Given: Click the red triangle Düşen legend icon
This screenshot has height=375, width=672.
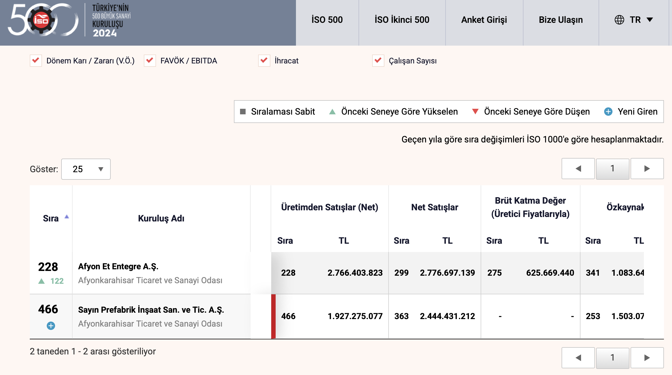Looking at the screenshot, I should tap(475, 112).
